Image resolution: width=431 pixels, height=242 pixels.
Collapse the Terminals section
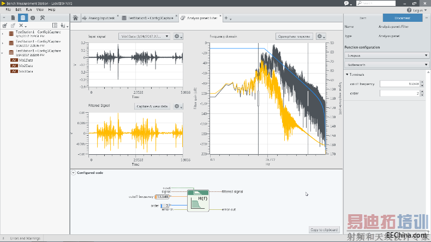(347, 74)
